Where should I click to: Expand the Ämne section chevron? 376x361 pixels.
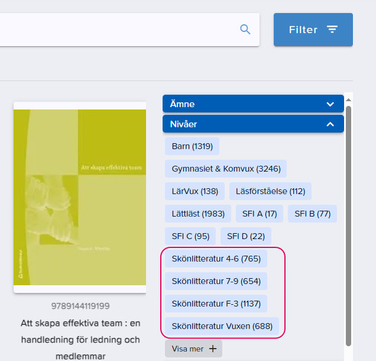pos(330,104)
